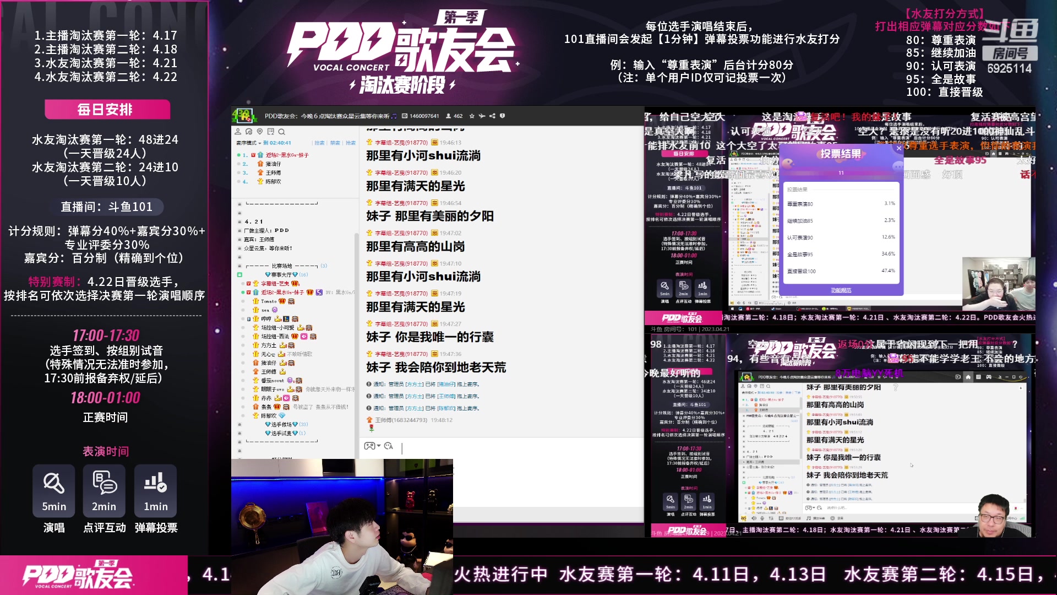The width and height of the screenshot is (1057, 595).
Task: Click chat message 妹子 我会陪你到地老天荒
Action: click(x=436, y=367)
